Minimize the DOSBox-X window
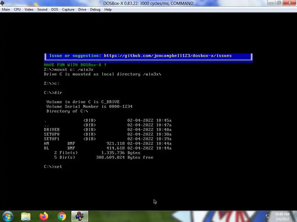297x222 pixels. click(x=271, y=3)
